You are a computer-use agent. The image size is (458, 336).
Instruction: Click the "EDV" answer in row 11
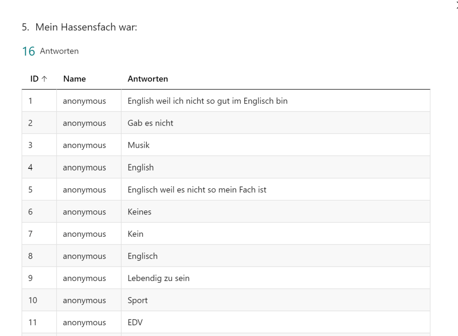pos(135,322)
